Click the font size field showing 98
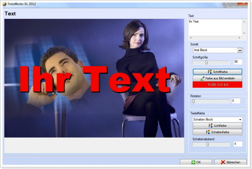 point(238,62)
